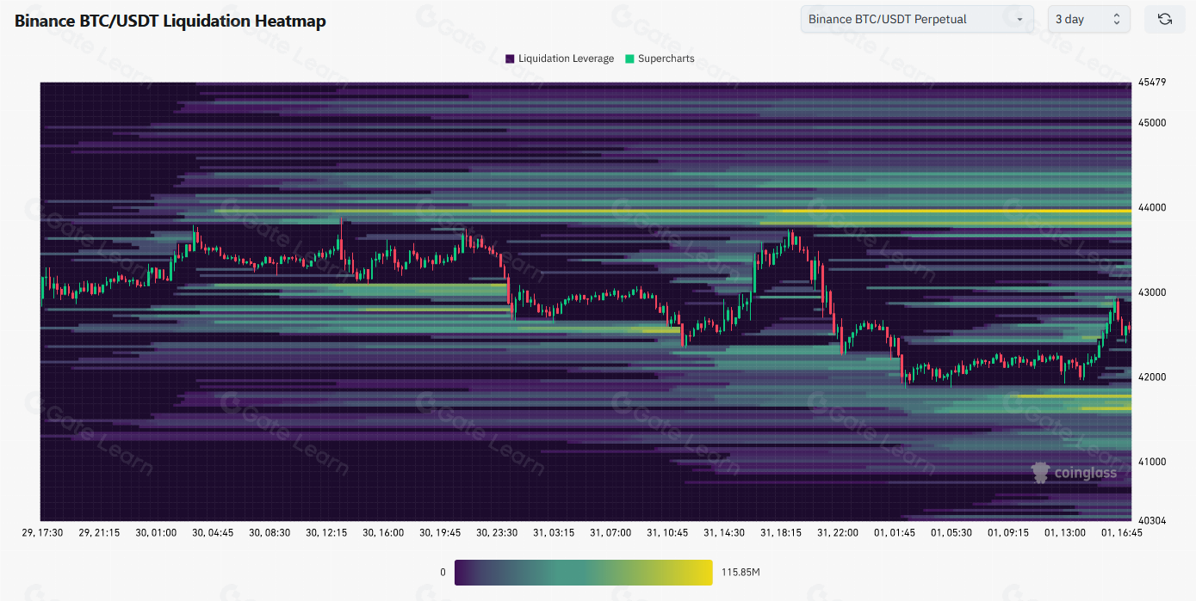Click the middle of the intensity gradient bar
This screenshot has height=601, width=1196.
(583, 572)
